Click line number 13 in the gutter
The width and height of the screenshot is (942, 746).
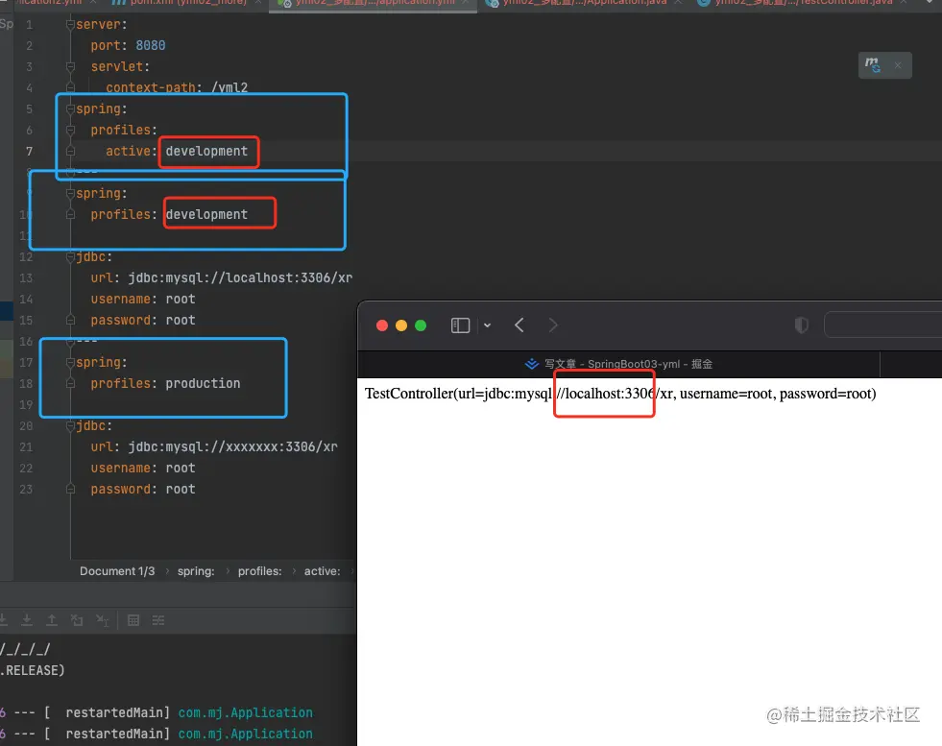26,278
